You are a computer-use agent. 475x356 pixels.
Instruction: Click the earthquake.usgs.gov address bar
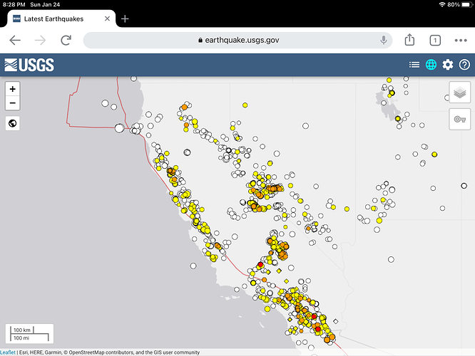point(237,40)
